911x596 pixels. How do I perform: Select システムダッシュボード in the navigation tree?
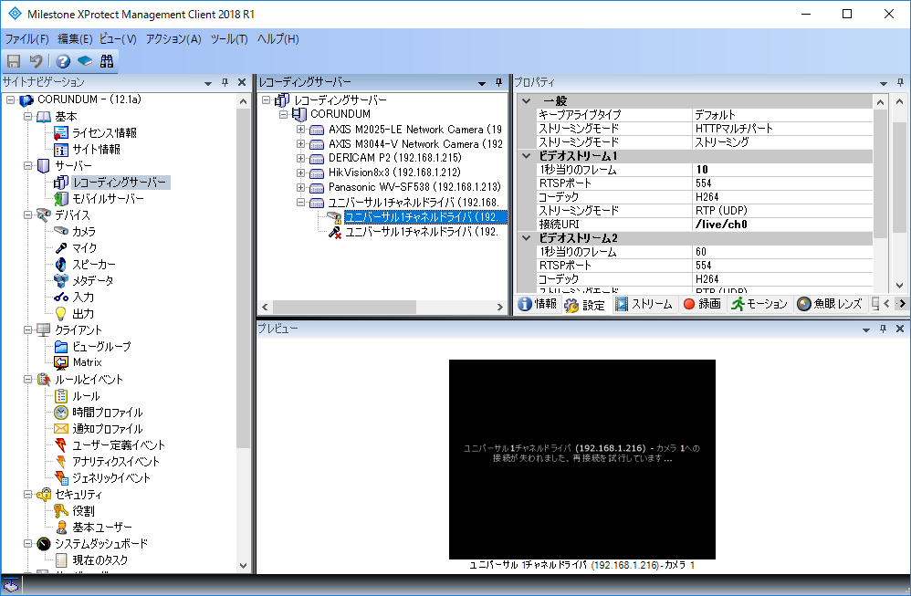tap(101, 544)
